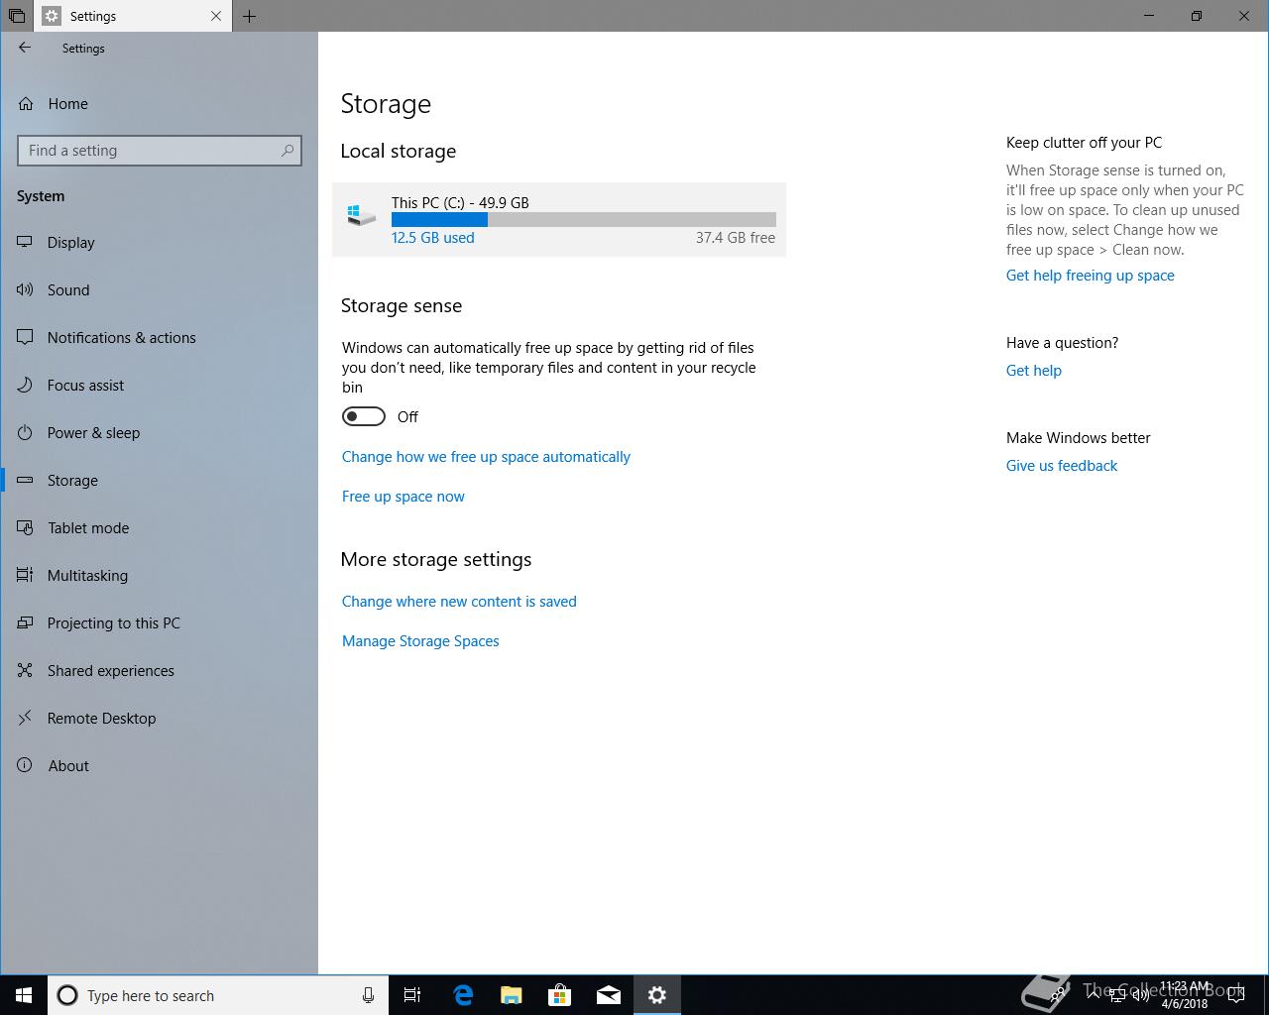Open Mail app from taskbar

[x=609, y=995]
